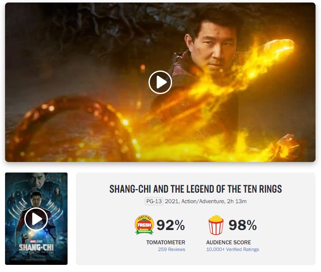Click the 2021, Action/Adventure, 2h 13m info text
The height and width of the screenshot is (272, 321).
pos(206,201)
